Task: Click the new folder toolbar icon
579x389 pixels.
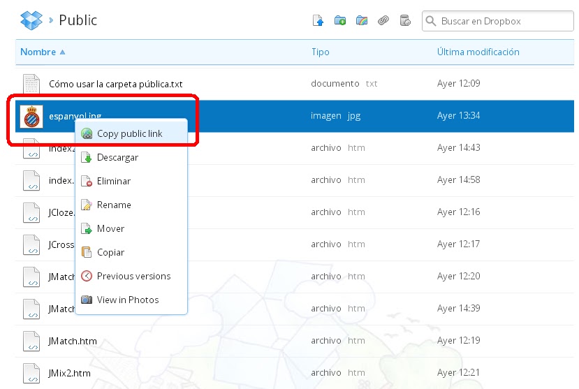Action: (339, 21)
